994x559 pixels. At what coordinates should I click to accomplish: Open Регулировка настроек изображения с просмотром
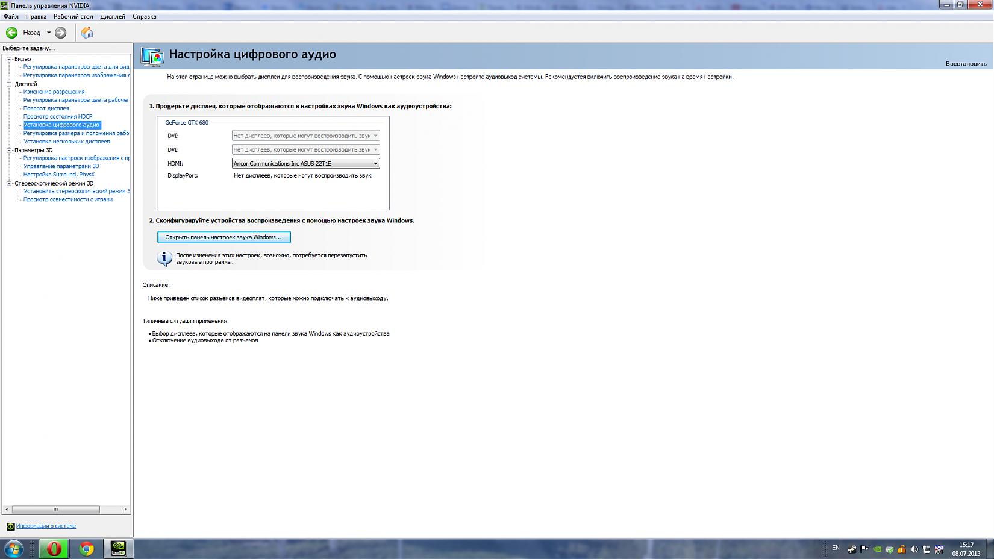(76, 158)
